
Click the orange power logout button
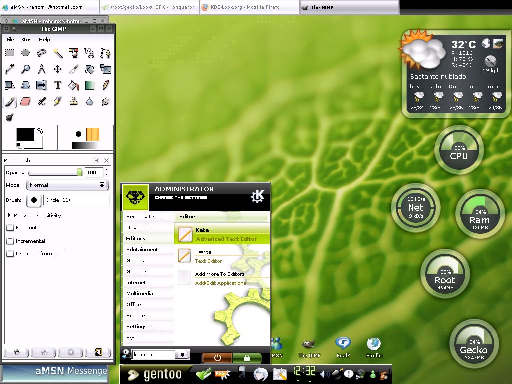click(x=218, y=358)
